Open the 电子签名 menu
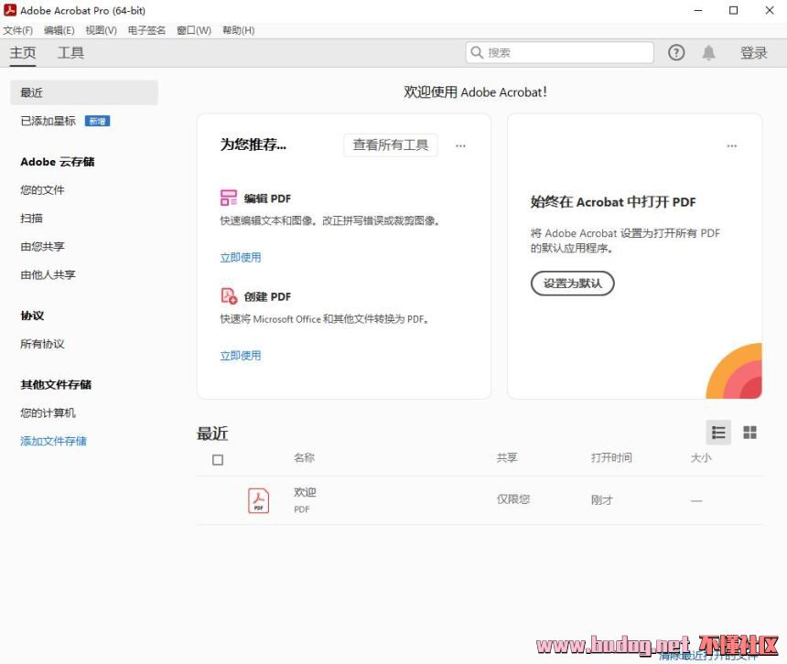 pyautogui.click(x=146, y=30)
